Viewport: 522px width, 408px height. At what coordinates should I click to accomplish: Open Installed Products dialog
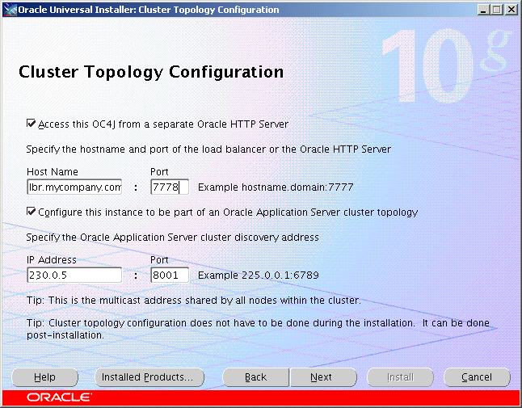[149, 377]
